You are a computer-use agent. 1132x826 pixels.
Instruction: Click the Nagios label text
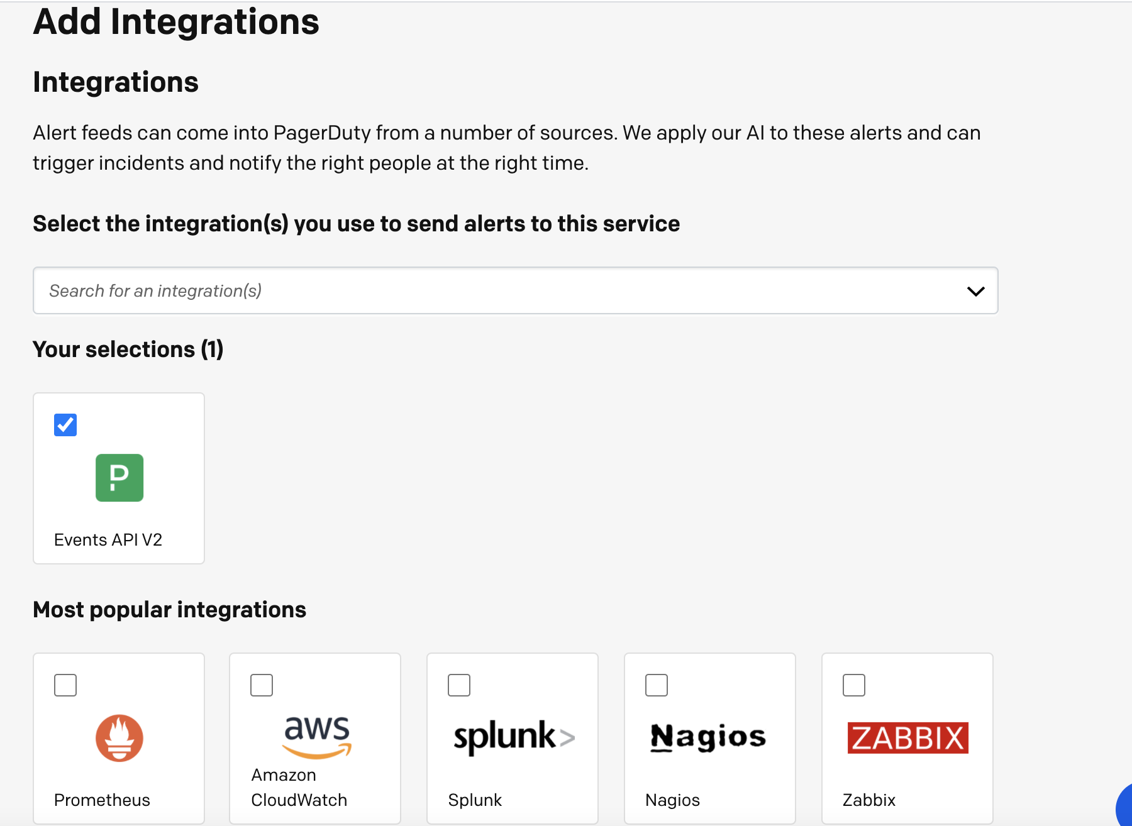click(672, 800)
